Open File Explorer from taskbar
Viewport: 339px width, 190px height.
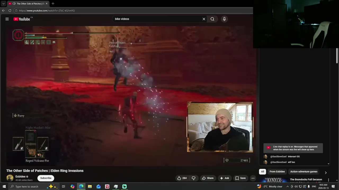[90, 187]
